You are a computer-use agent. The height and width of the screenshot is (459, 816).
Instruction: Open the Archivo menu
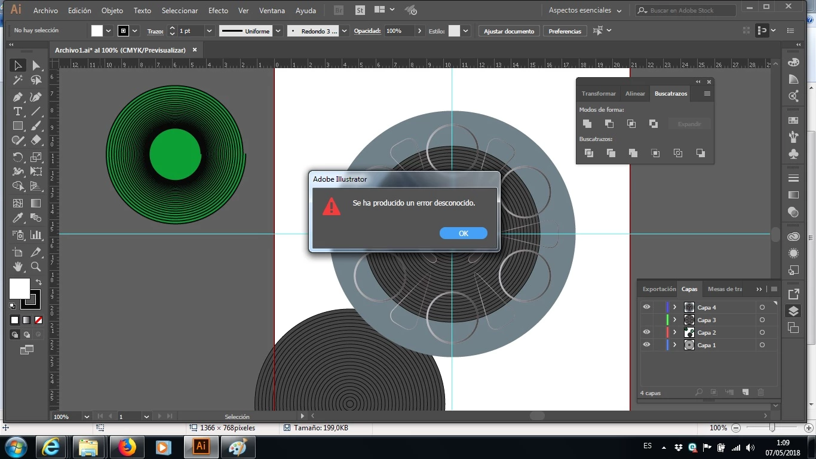coord(45,11)
